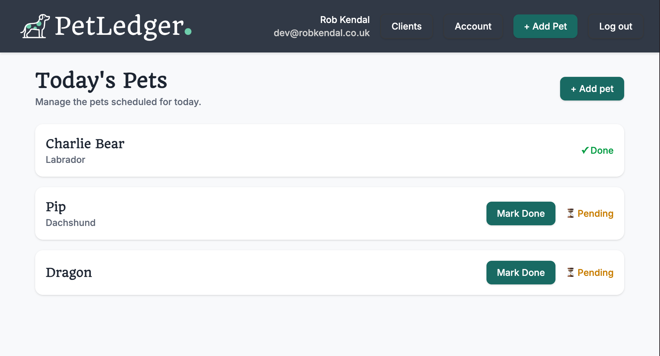Click the green checkmark next to Done
Image resolution: width=660 pixels, height=356 pixels.
[x=585, y=150]
